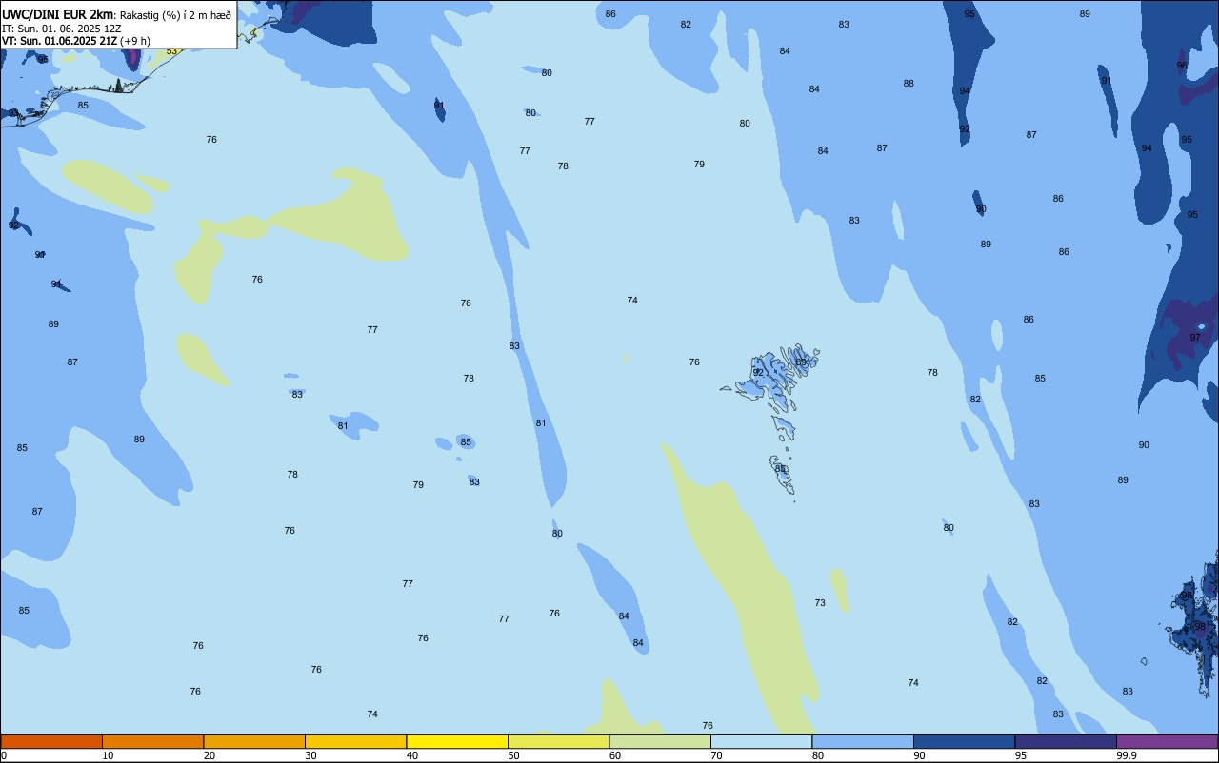This screenshot has height=763, width=1219.
Task: Select the 90–95 dark blue legend swatch
Action: [964, 741]
